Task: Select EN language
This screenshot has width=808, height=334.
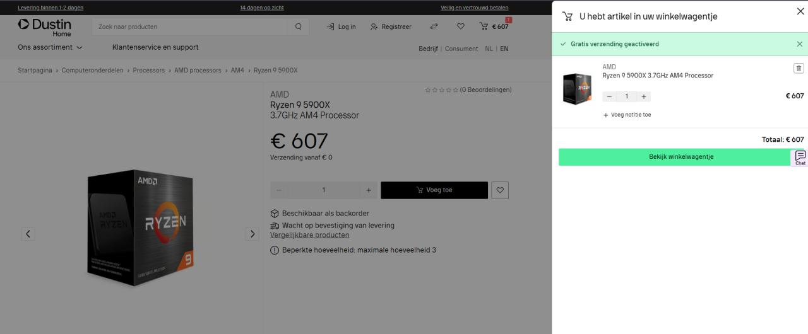Action: click(504, 49)
